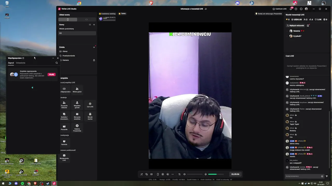Image resolution: width=332 pixels, height=186 pixels.
Task: Click the record button
Action: 163,174
